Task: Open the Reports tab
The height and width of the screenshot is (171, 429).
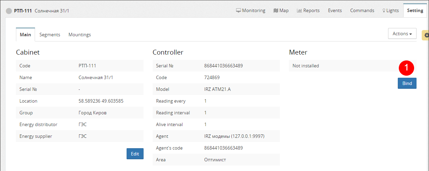Action: tap(308, 10)
